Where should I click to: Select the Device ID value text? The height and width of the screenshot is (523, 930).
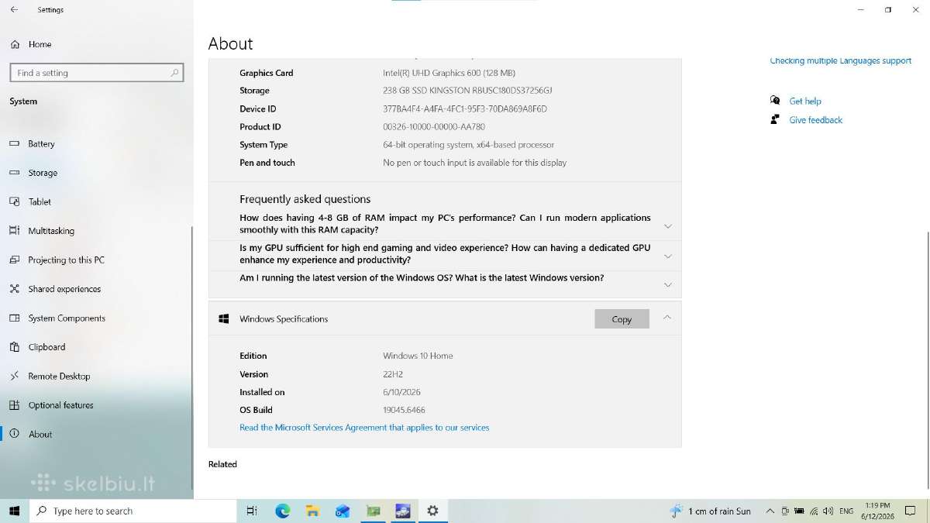[465, 109]
